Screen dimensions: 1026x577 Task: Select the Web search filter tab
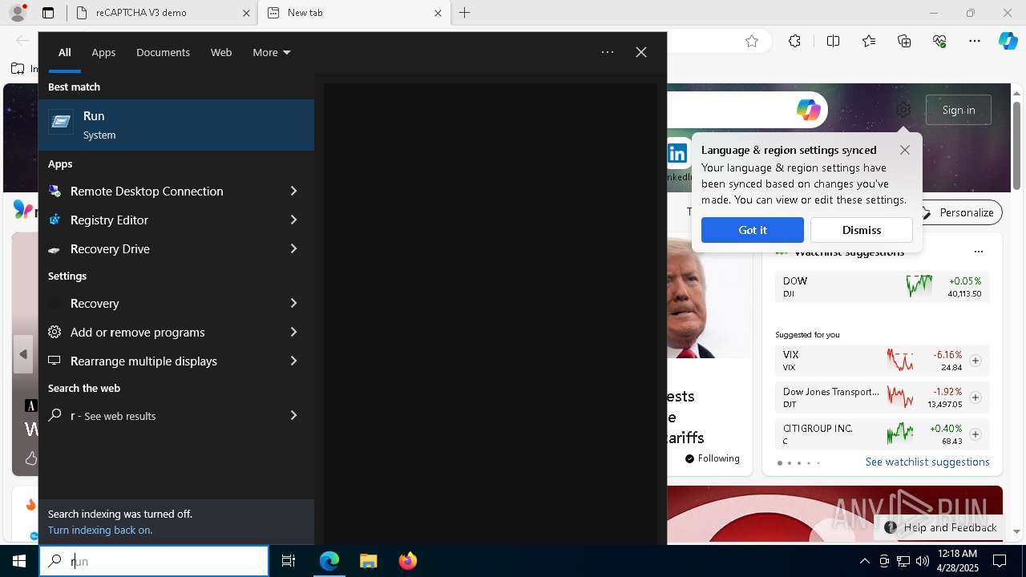[x=221, y=52]
